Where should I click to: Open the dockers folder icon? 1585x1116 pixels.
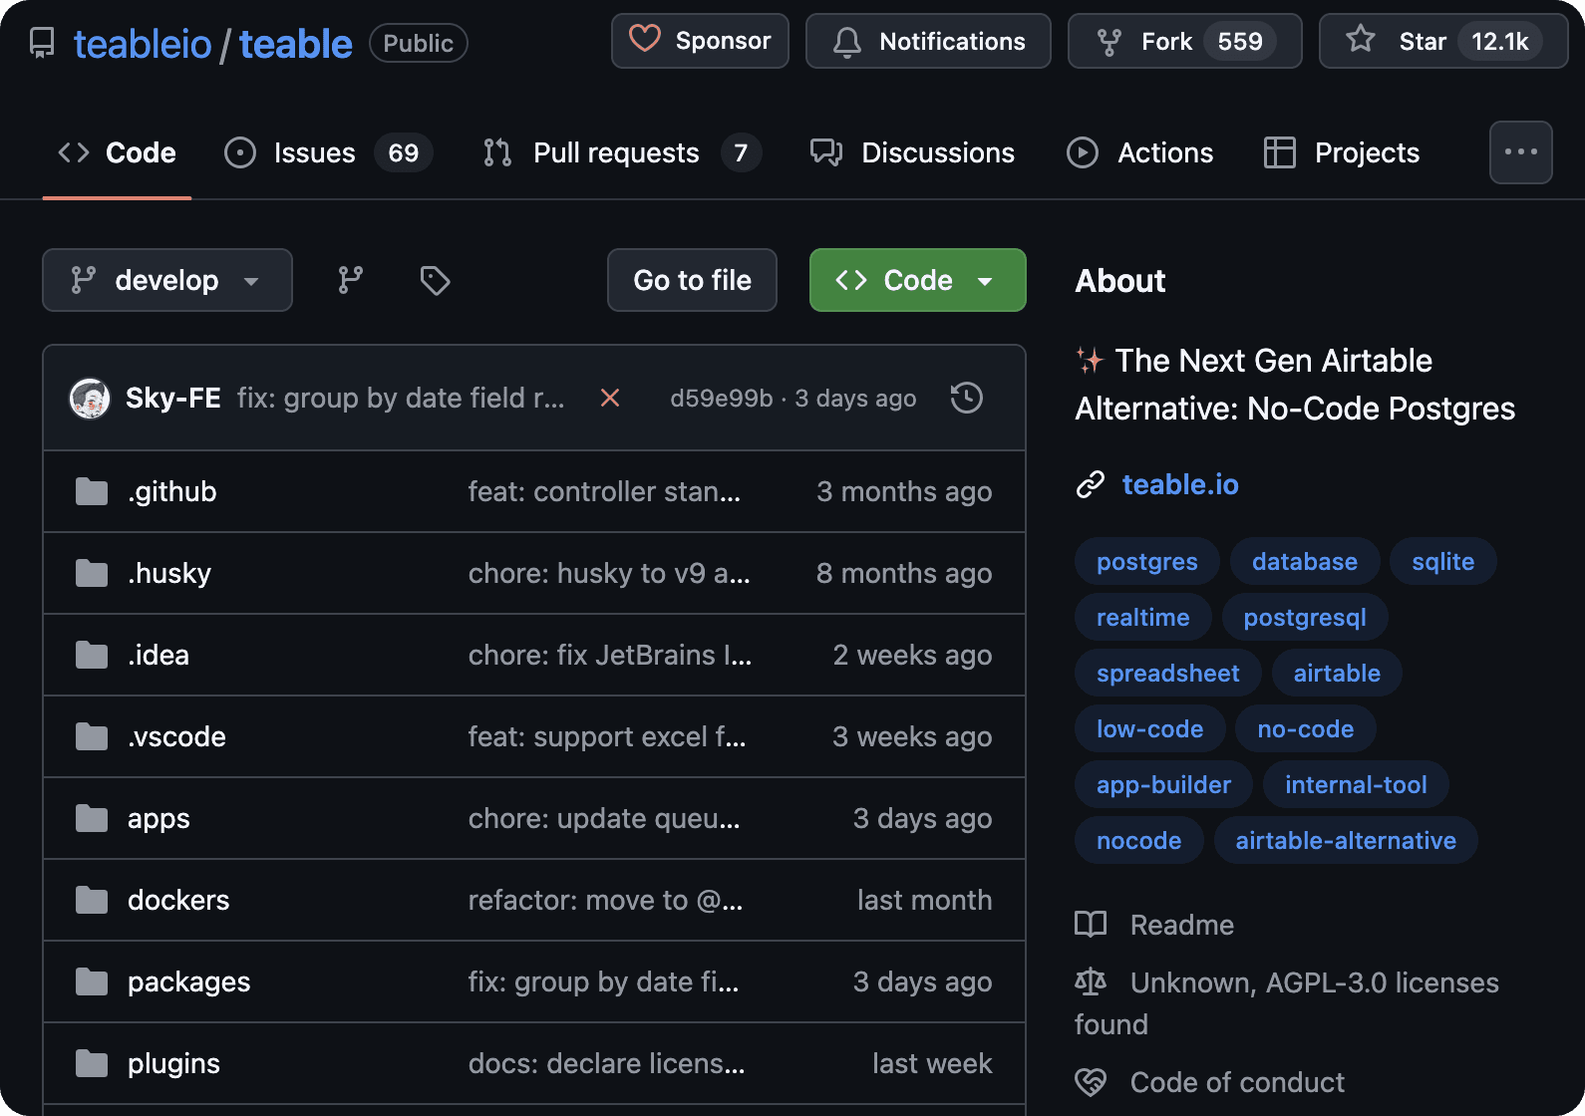pyautogui.click(x=92, y=900)
